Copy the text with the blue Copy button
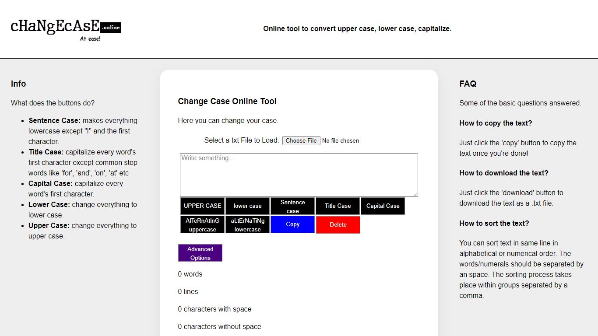 pos(292,224)
